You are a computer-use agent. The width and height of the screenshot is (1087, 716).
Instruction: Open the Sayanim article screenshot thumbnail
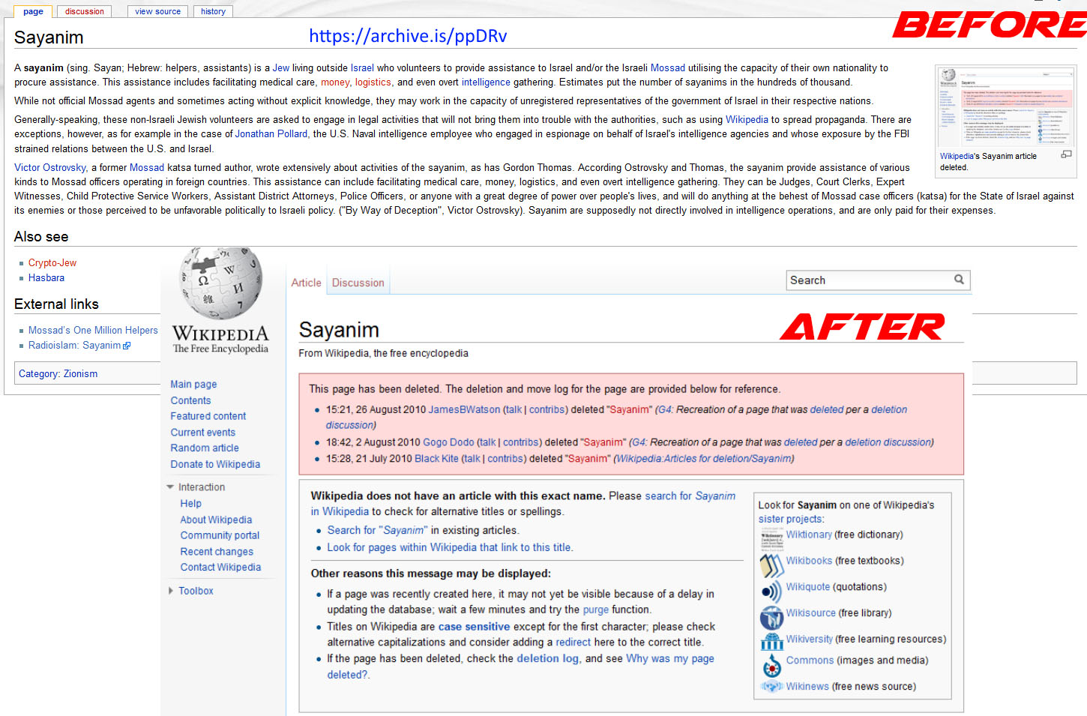point(1006,107)
